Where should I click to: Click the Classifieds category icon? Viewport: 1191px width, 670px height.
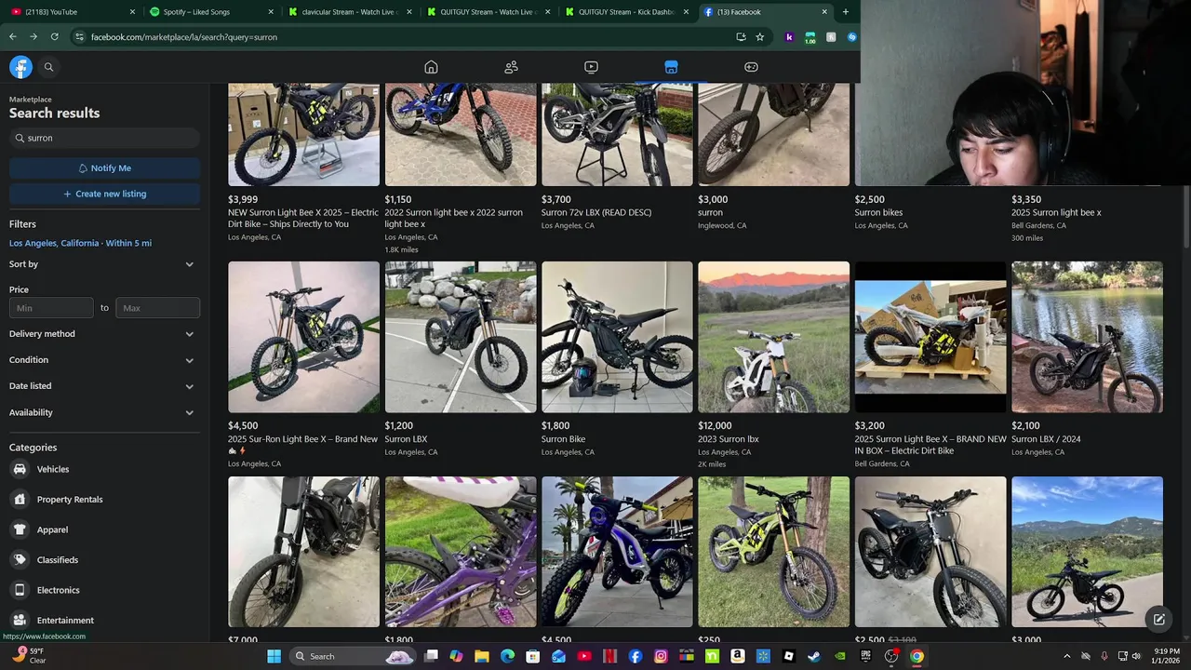20,560
